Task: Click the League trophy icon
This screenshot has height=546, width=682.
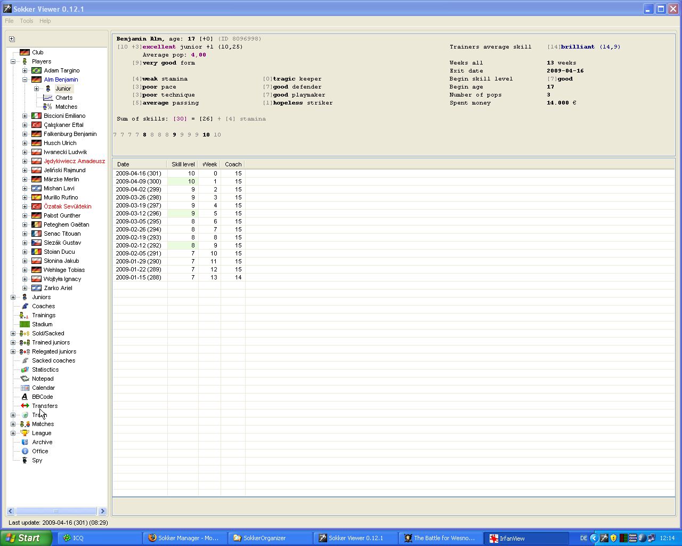Action: (25, 433)
